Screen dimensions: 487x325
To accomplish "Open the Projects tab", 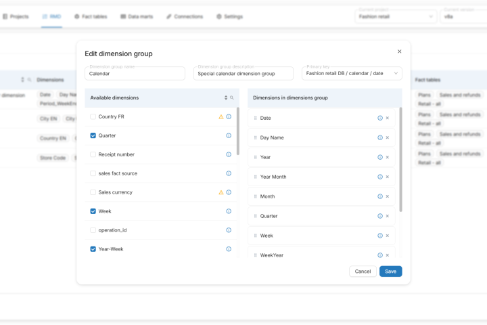I will (16, 16).
